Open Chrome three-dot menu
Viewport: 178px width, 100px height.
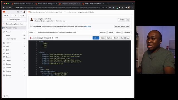132,7
